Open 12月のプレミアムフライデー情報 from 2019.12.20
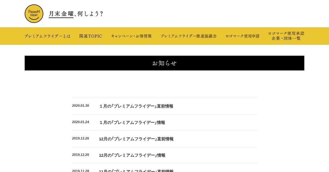 132,155
